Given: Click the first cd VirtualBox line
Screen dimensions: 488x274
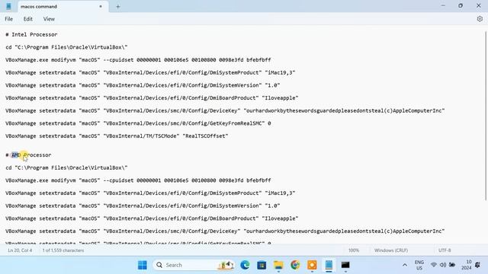Looking at the screenshot, I should [66, 47].
